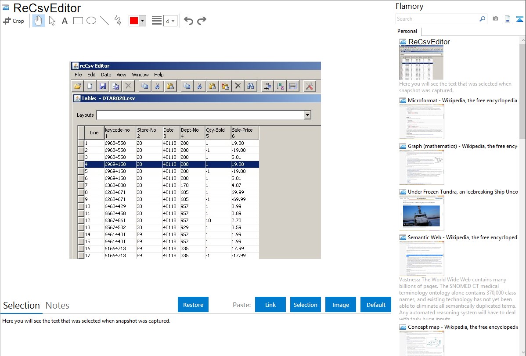Open the Semantic Web snapshot thumbnail
The image size is (526, 356).
click(x=422, y=259)
